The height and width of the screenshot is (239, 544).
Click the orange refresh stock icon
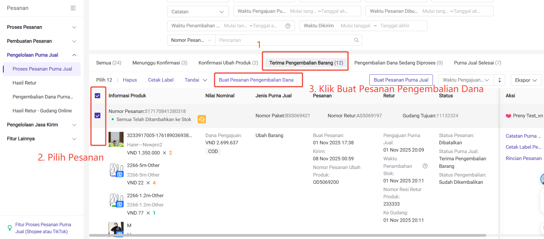coord(202,119)
